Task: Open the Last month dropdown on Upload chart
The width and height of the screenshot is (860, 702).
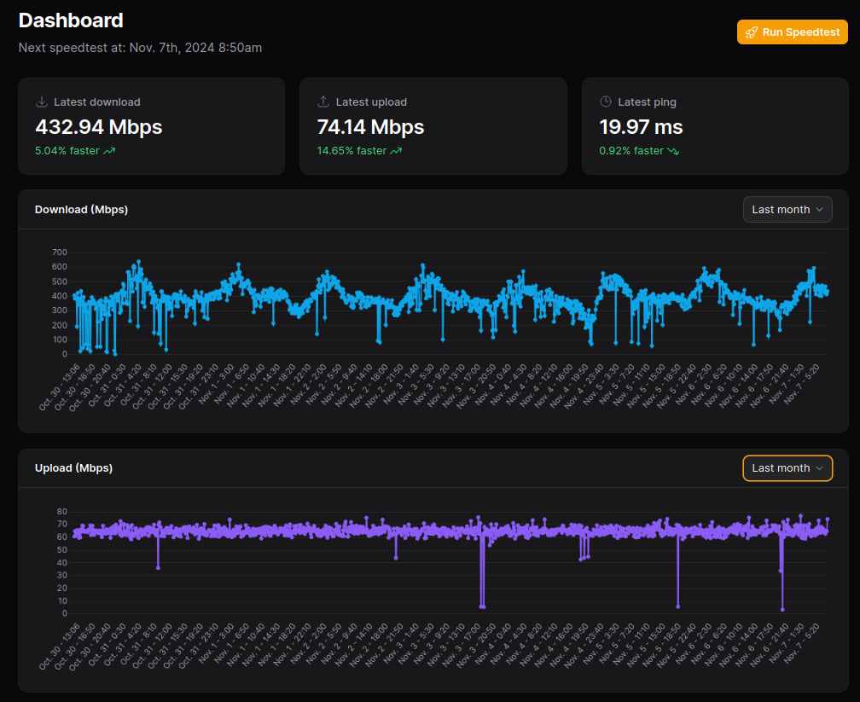Action: coord(787,467)
